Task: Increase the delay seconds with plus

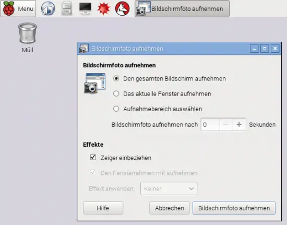Action: click(239, 124)
